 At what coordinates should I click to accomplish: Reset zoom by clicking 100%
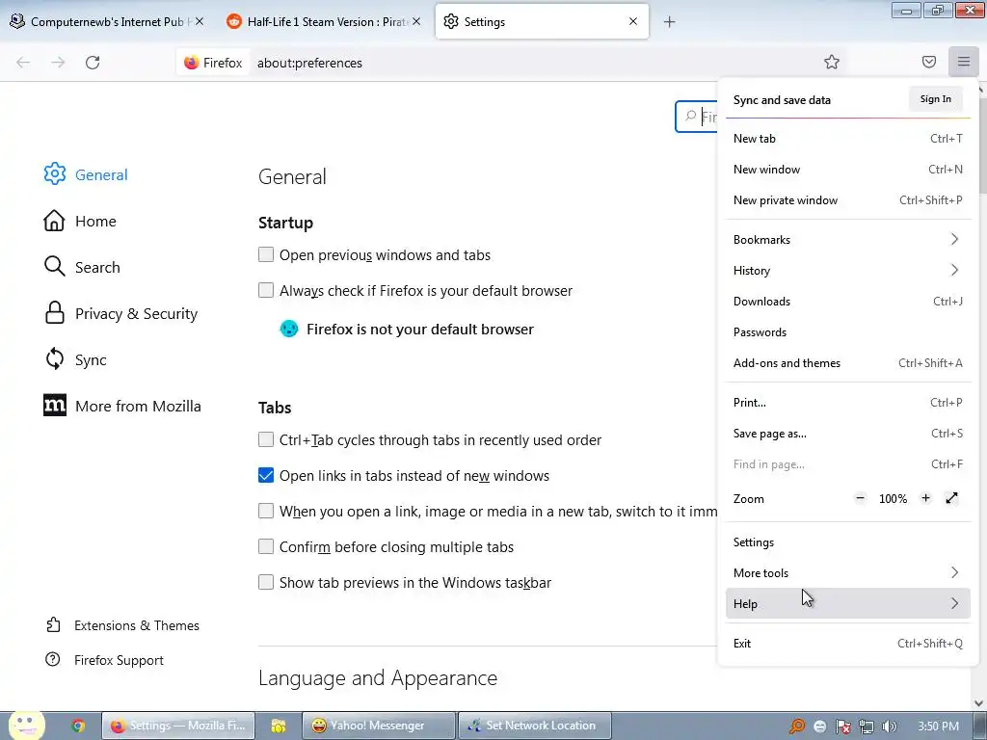(x=893, y=498)
